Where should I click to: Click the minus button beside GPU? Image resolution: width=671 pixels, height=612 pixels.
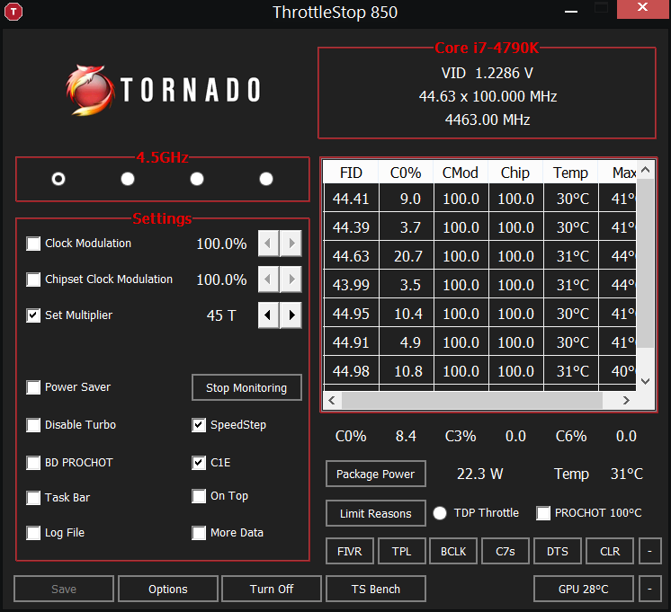[x=649, y=589]
